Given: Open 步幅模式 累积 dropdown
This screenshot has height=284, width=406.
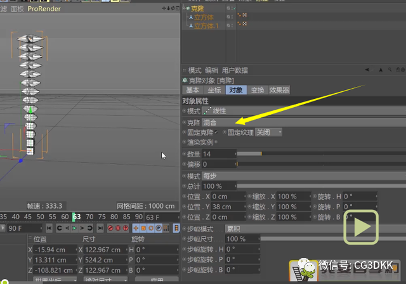Looking at the screenshot, I should coord(315,229).
